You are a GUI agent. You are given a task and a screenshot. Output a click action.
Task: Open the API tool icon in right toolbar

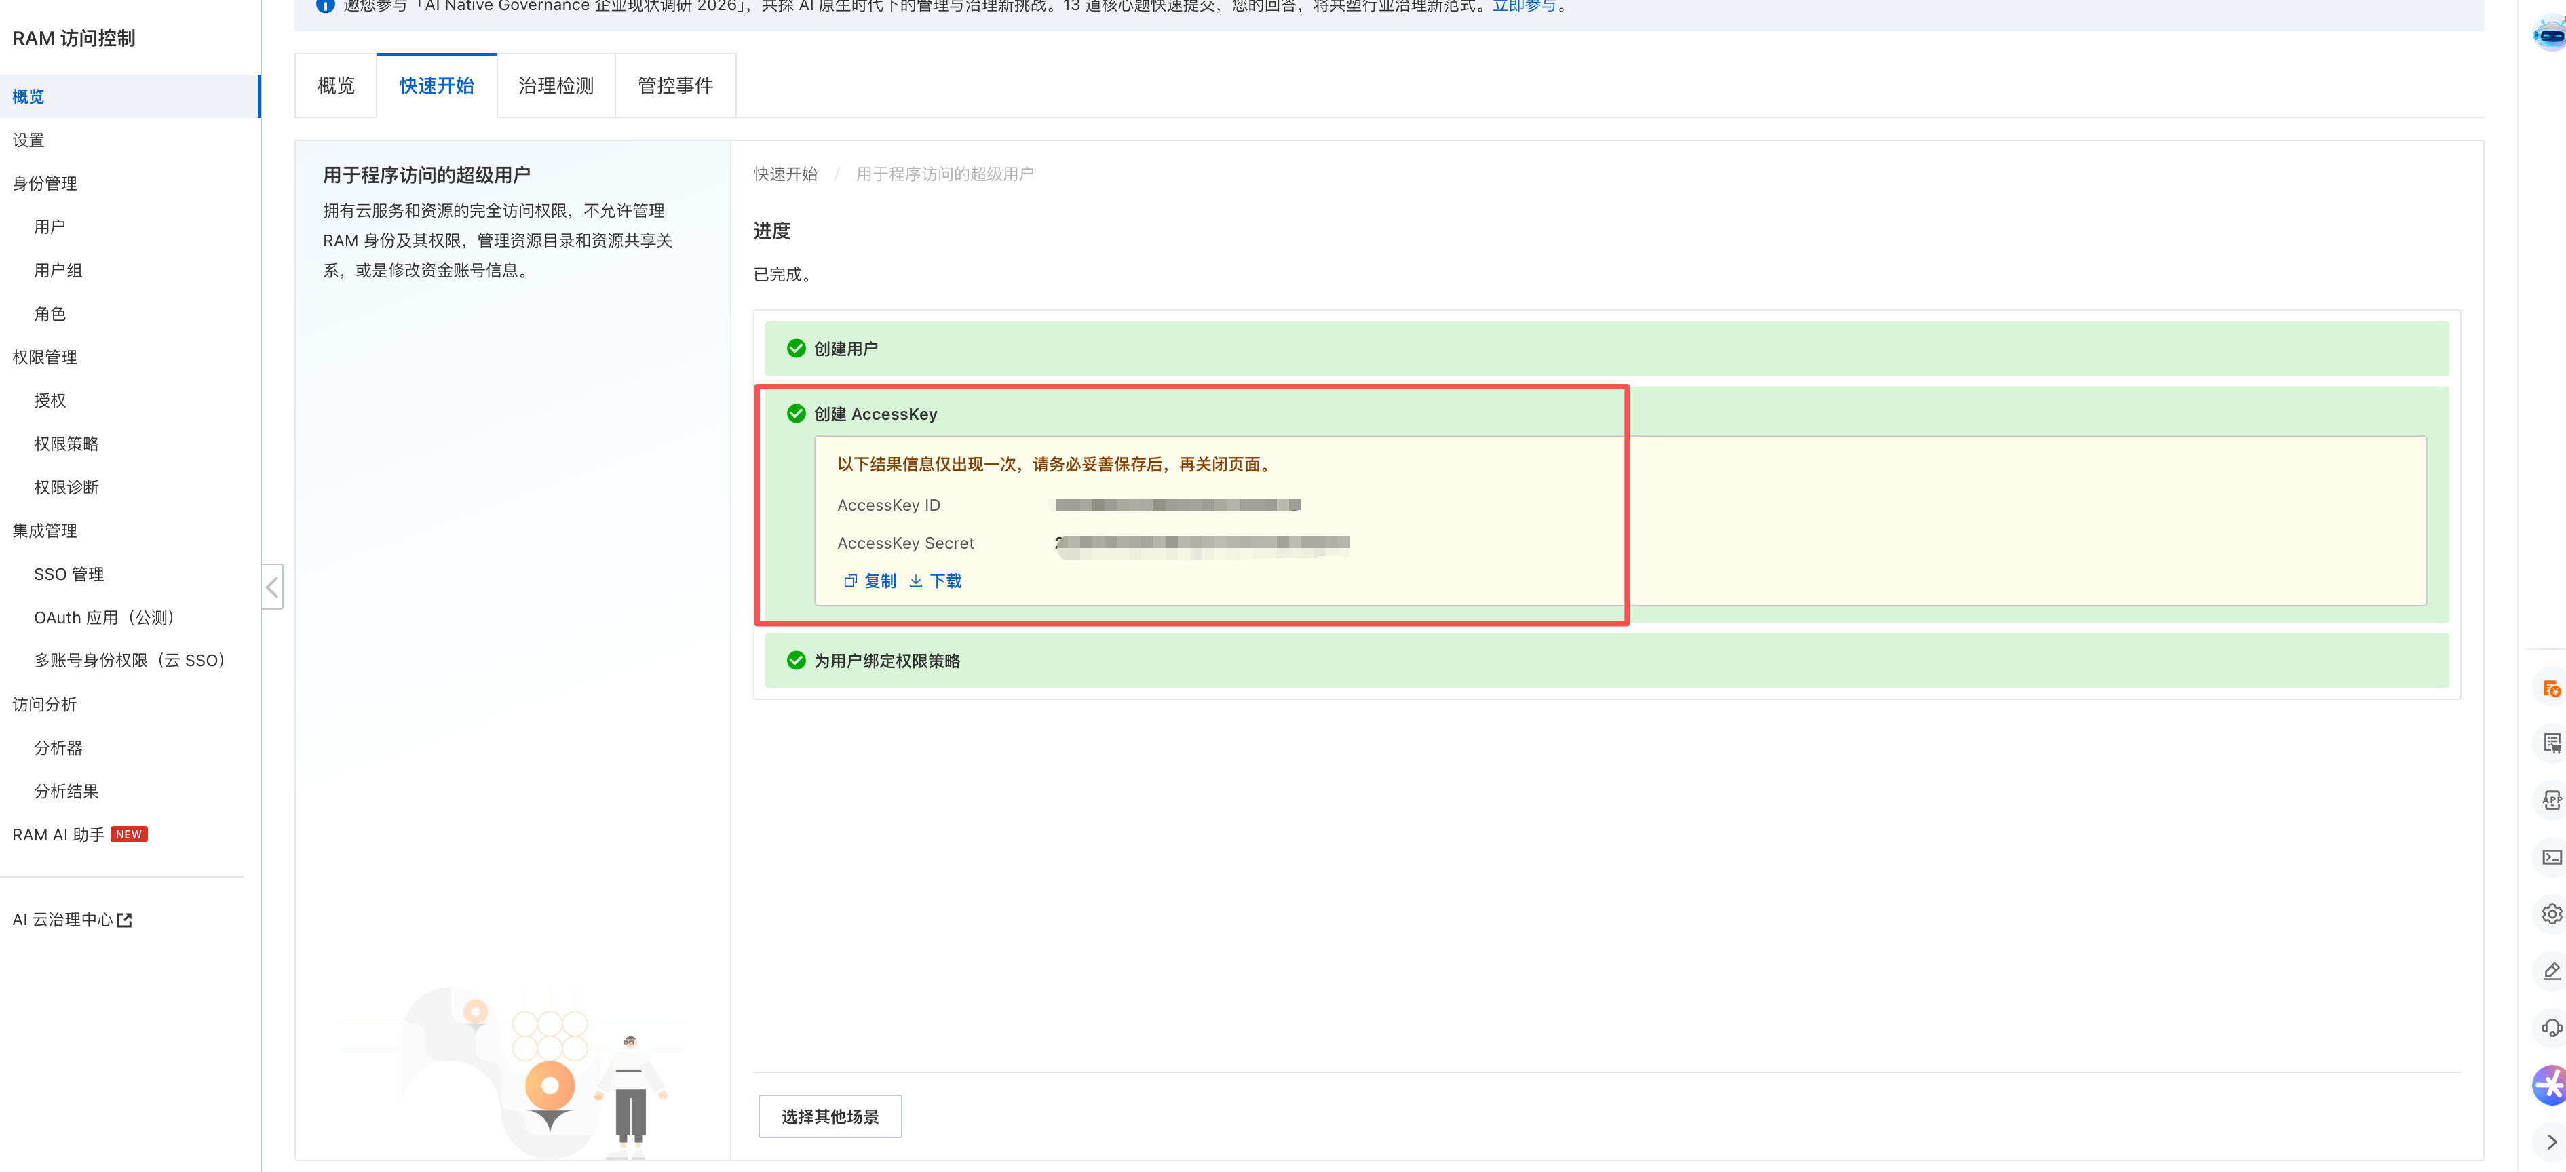(x=2551, y=800)
